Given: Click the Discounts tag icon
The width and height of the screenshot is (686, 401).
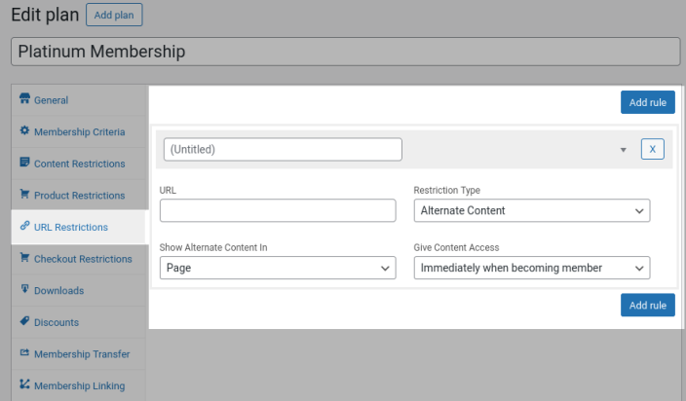Looking at the screenshot, I should point(24,321).
